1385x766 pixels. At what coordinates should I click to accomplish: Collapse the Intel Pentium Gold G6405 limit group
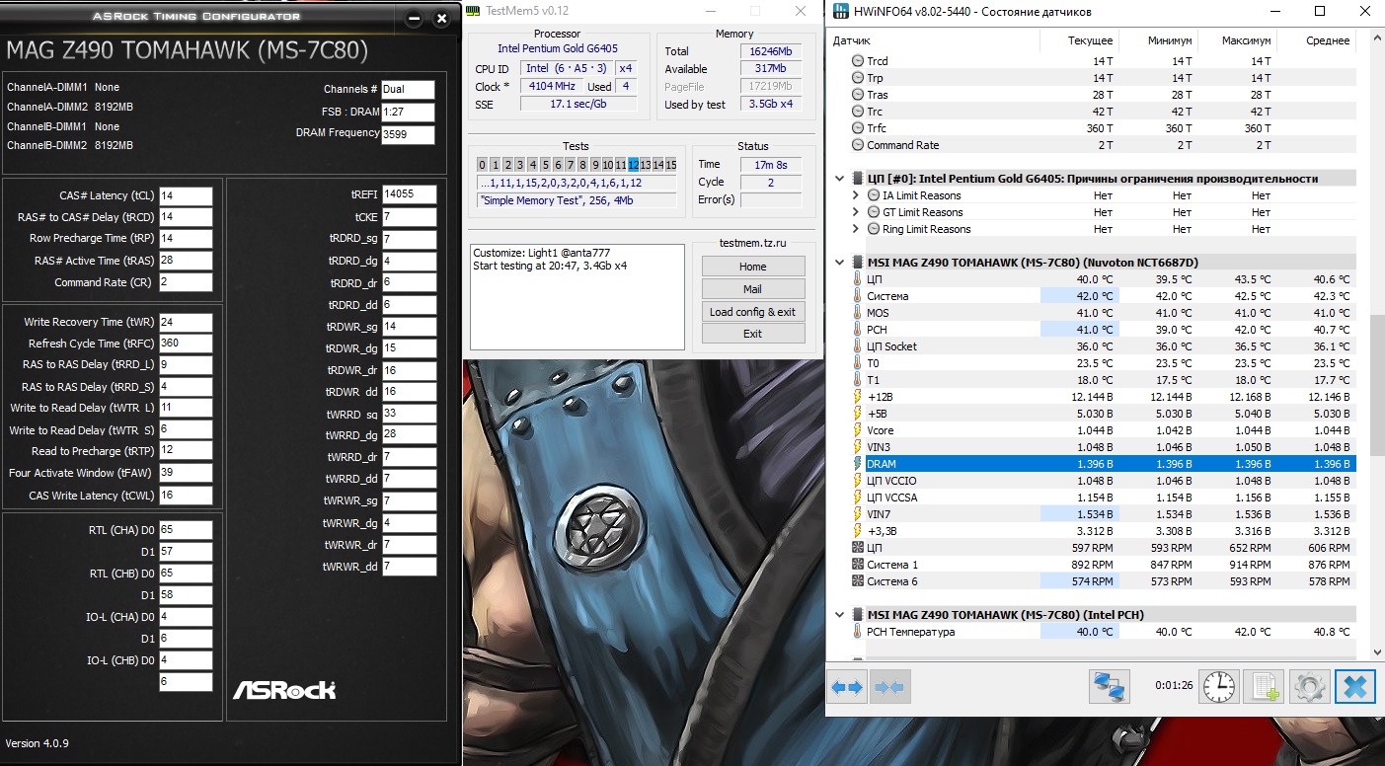click(839, 179)
